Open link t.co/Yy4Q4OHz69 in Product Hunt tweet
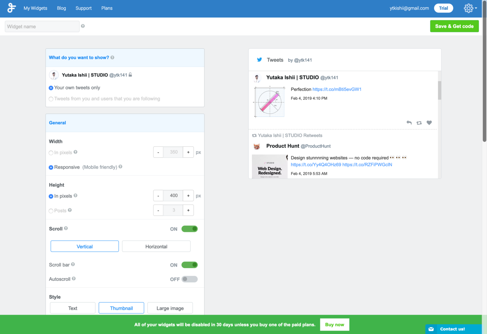Viewport: 487px width, 334px height. (x=316, y=165)
